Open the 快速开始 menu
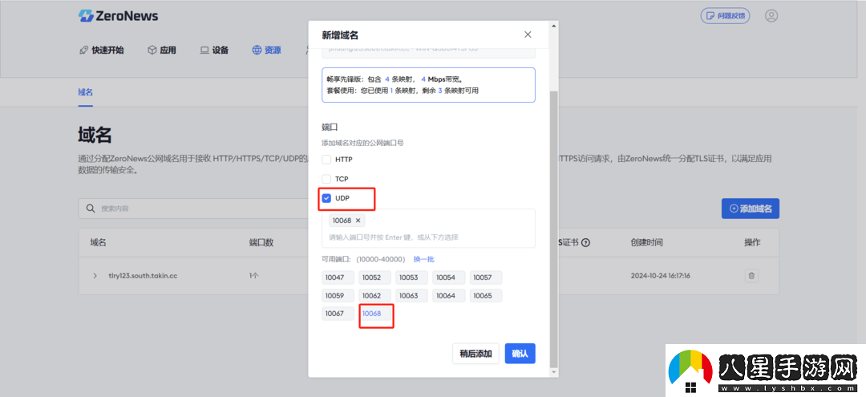866x397 pixels. click(x=101, y=50)
